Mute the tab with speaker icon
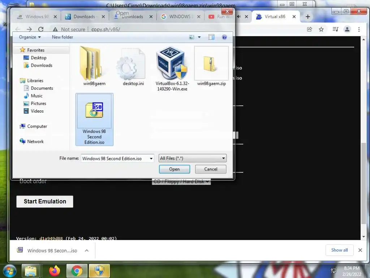 click(x=239, y=17)
